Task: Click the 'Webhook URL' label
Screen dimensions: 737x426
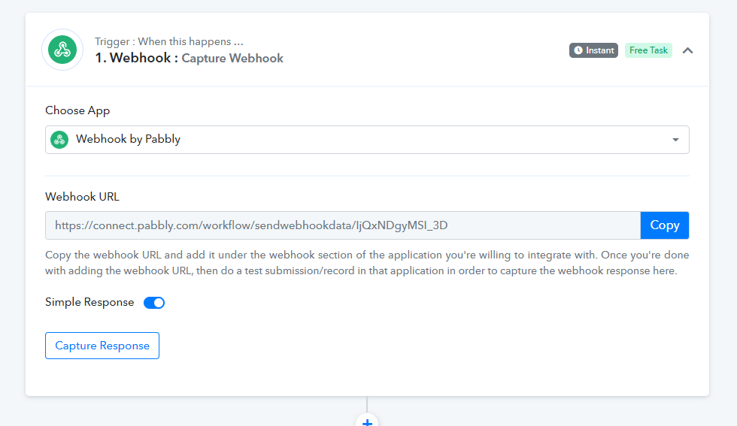Action: pyautogui.click(x=82, y=197)
